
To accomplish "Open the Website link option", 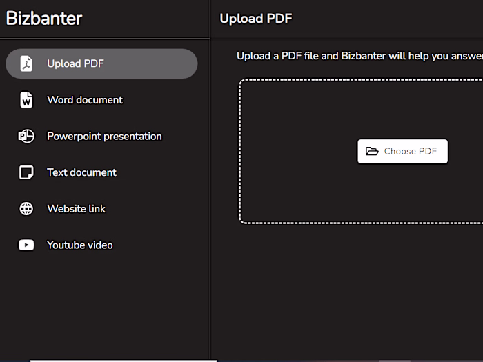I will click(76, 209).
